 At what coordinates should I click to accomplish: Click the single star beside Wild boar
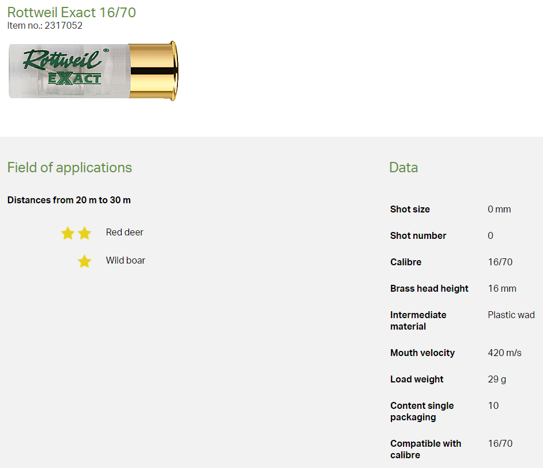pos(84,261)
